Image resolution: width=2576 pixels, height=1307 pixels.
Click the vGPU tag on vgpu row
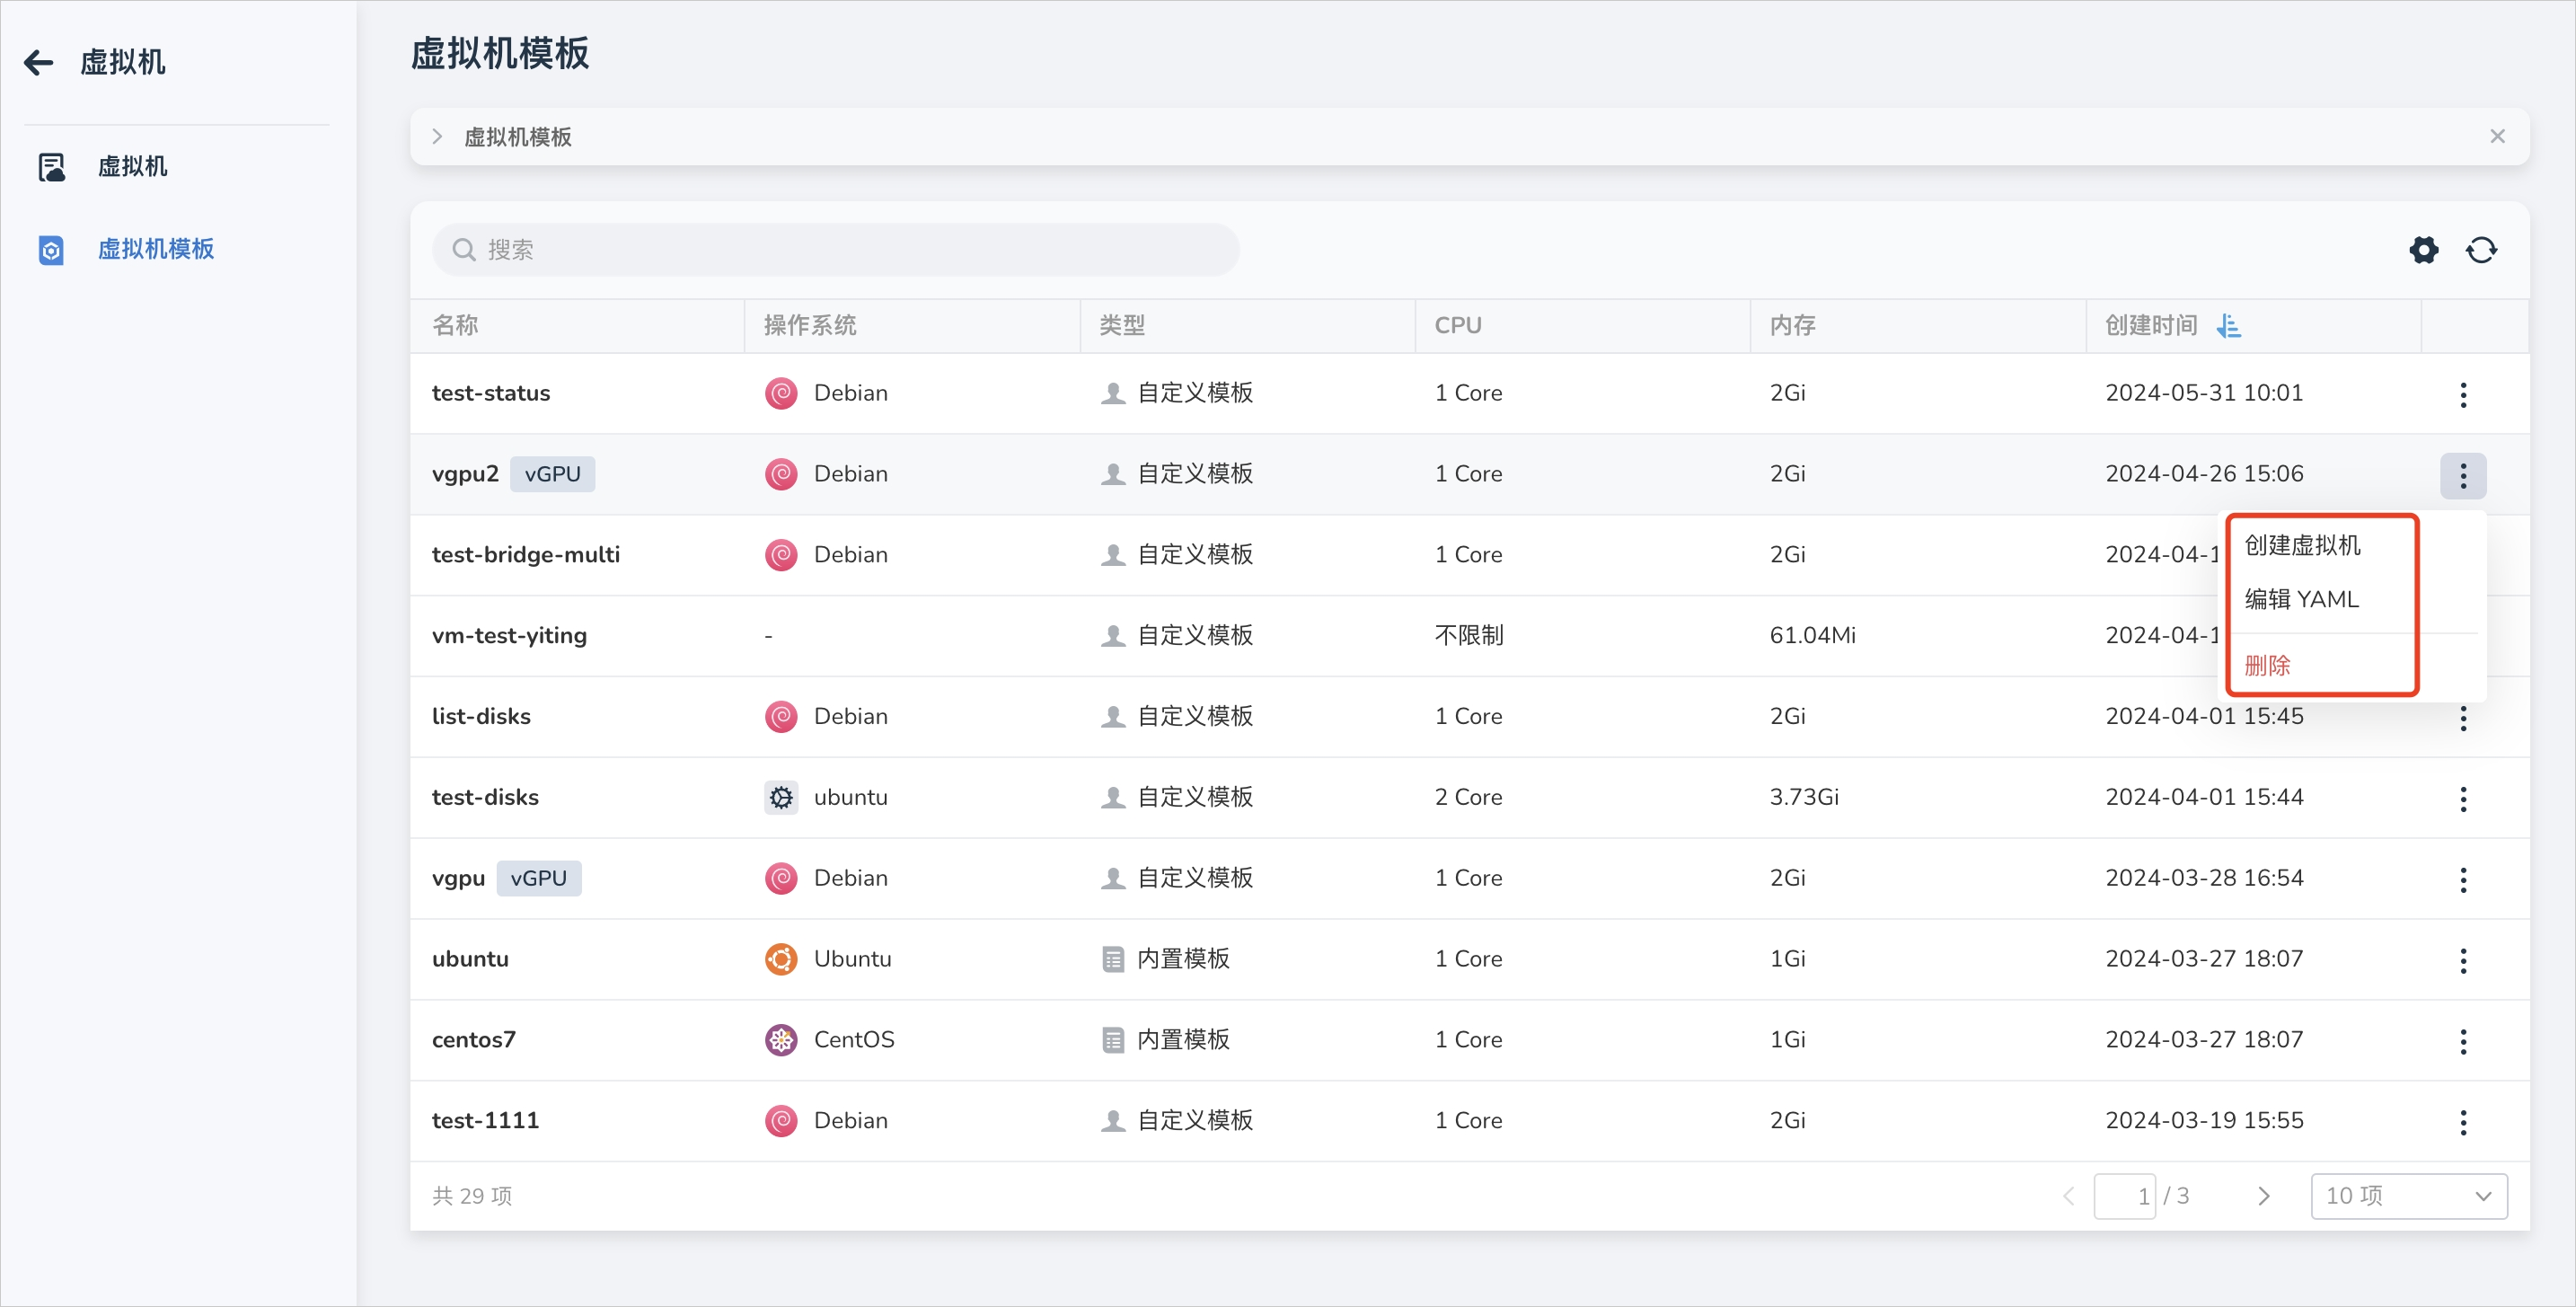coord(538,878)
